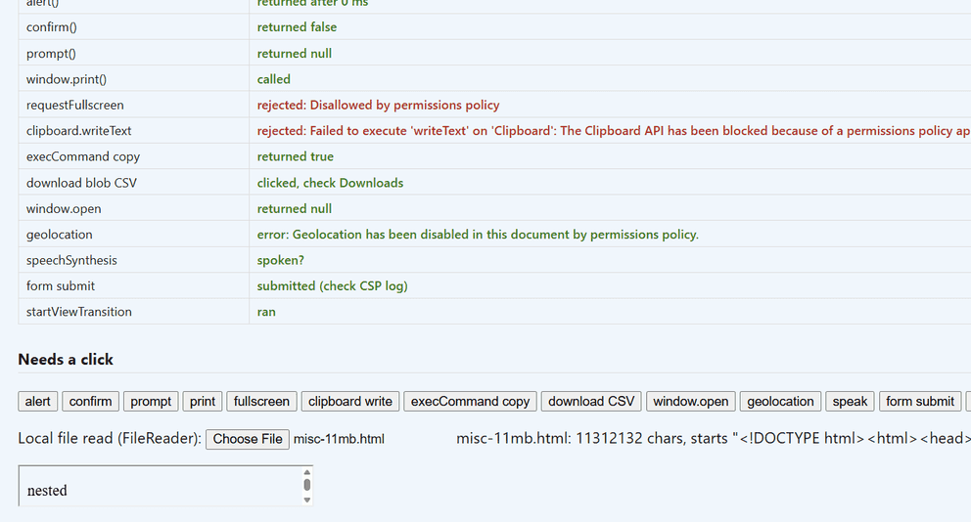This screenshot has height=522, width=971.
Task: Click the 'window.open' table row label
Action: pyautogui.click(x=64, y=209)
